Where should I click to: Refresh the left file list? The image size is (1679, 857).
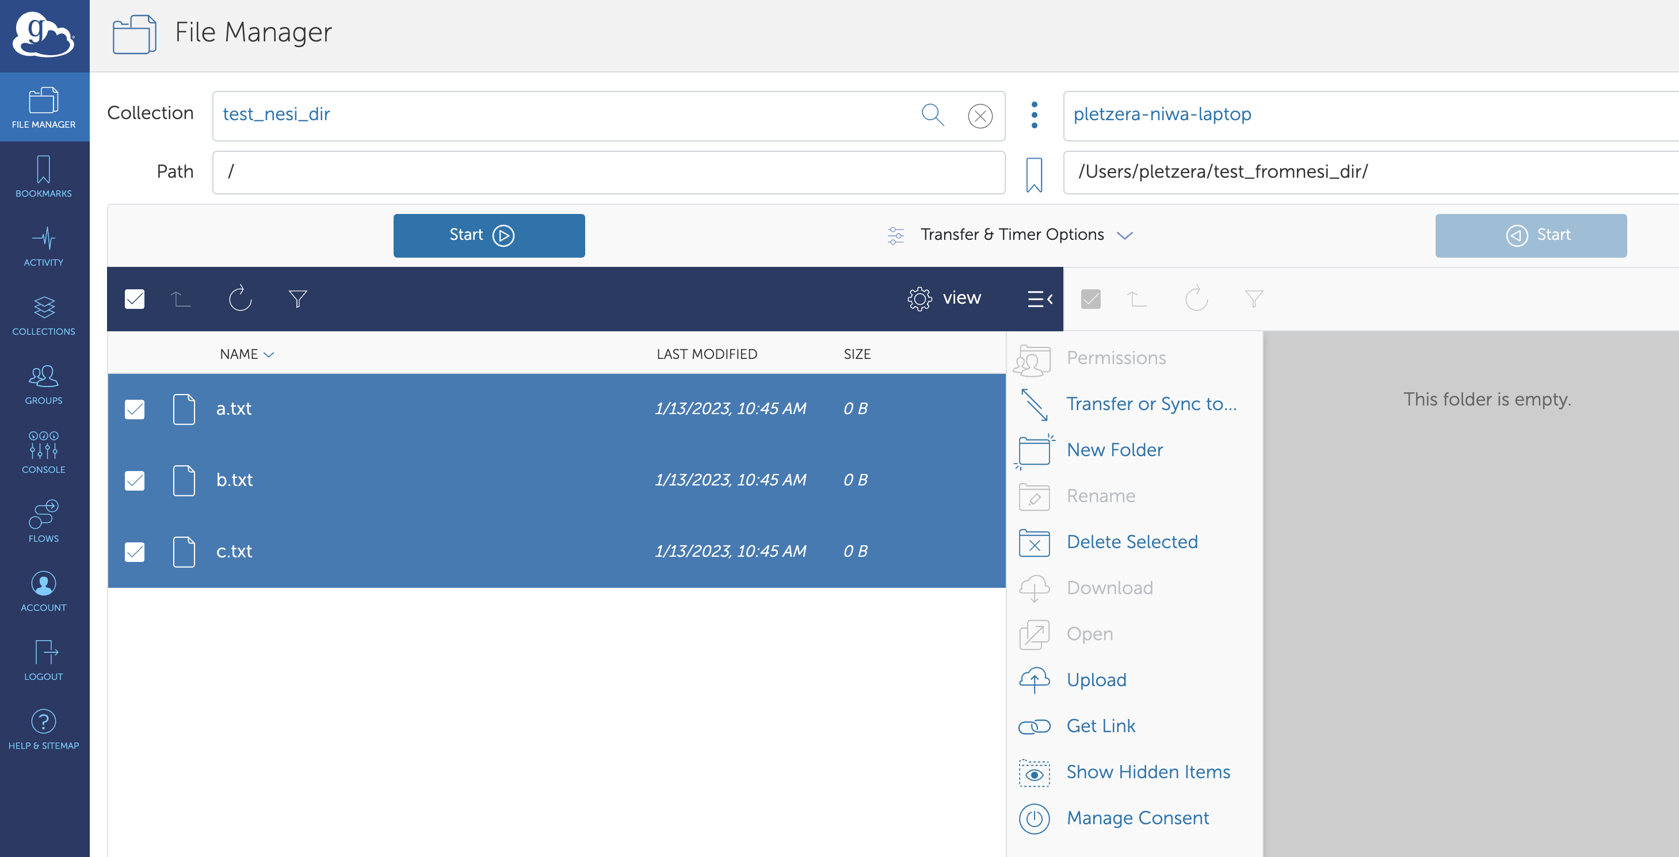click(x=240, y=299)
